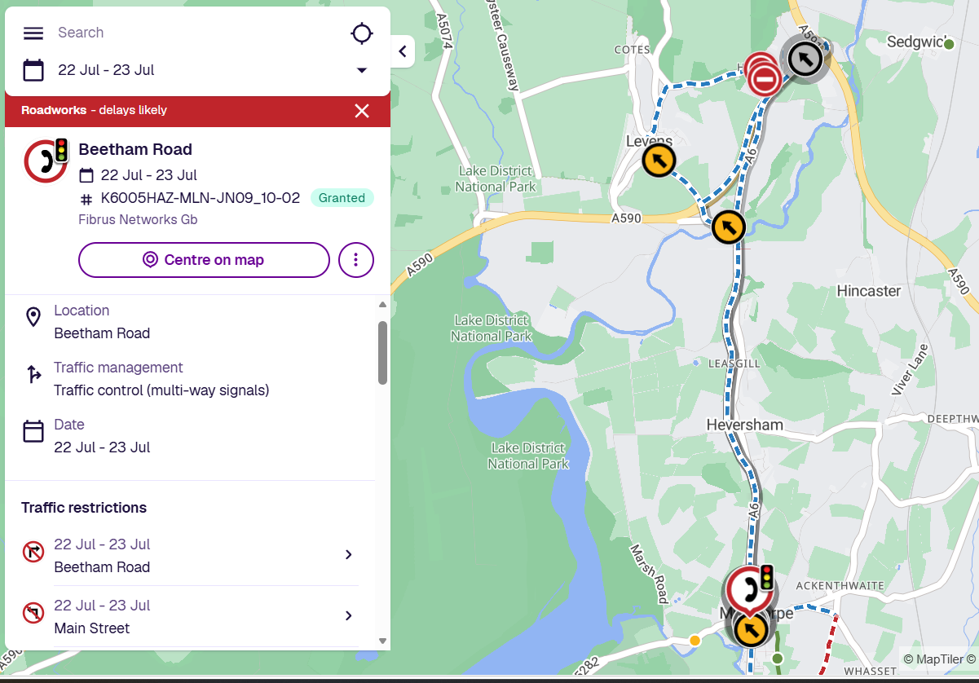This screenshot has width=979, height=683.
Task: Locate me with the crosshair icon
Action: click(362, 33)
